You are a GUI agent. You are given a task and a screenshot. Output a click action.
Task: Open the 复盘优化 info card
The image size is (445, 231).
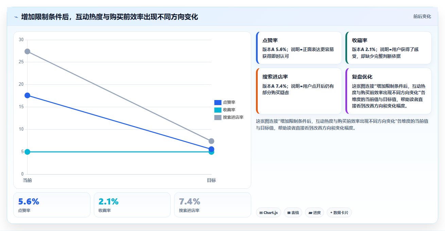coord(388,91)
